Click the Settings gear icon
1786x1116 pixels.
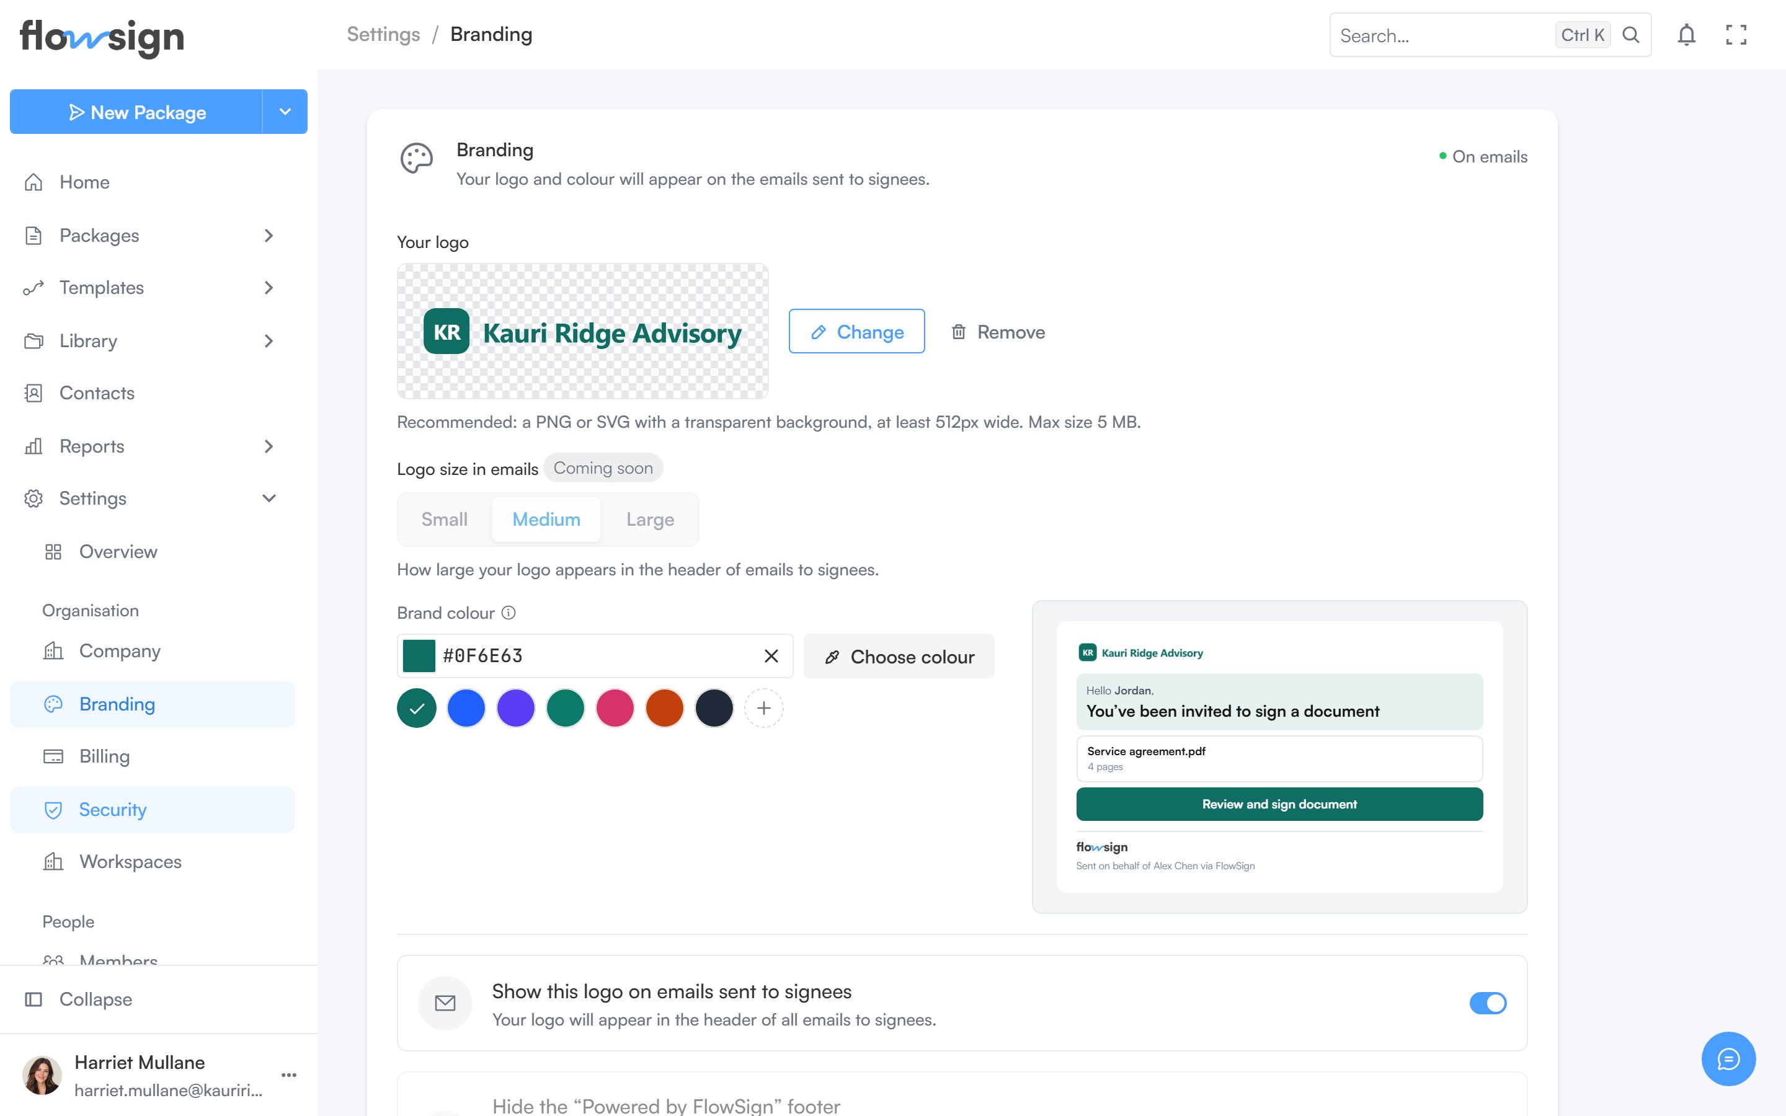point(33,498)
